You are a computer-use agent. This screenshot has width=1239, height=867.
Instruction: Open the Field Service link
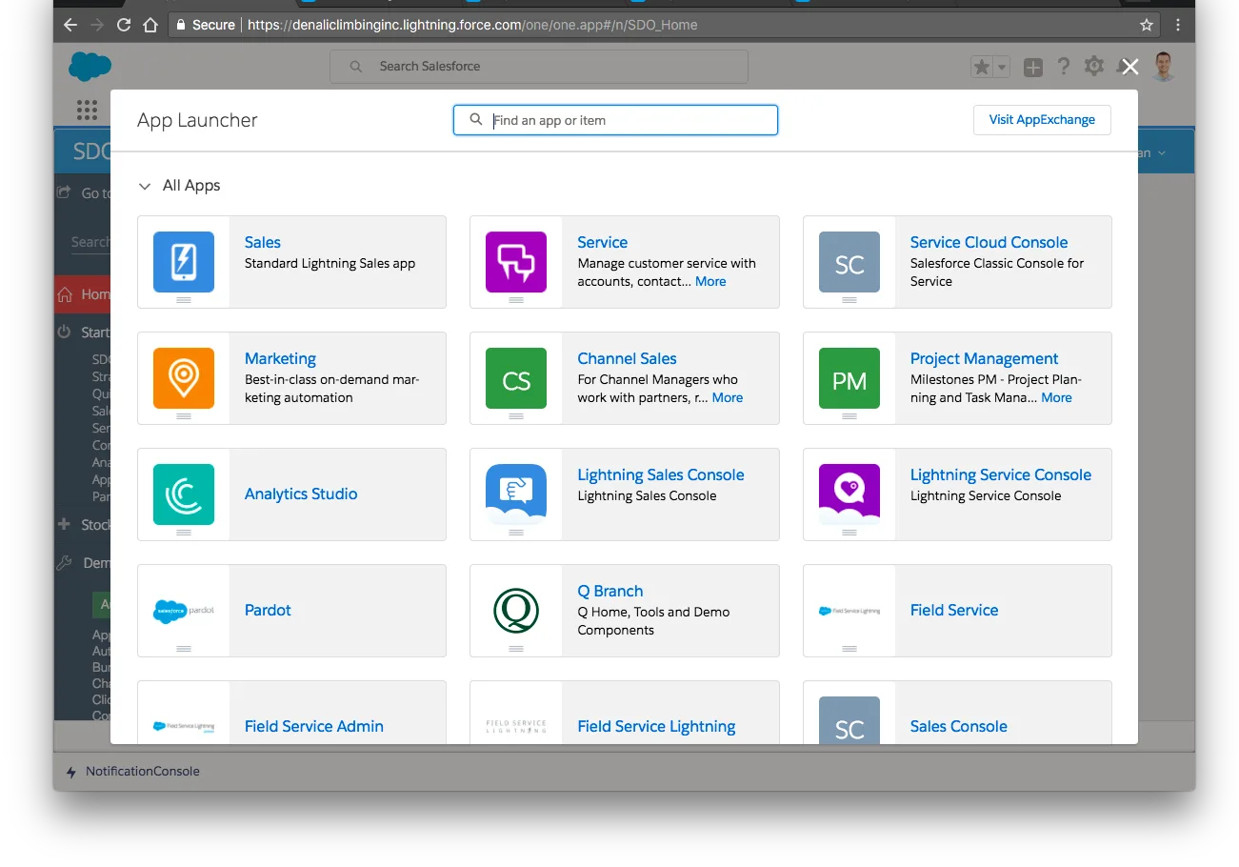point(954,610)
